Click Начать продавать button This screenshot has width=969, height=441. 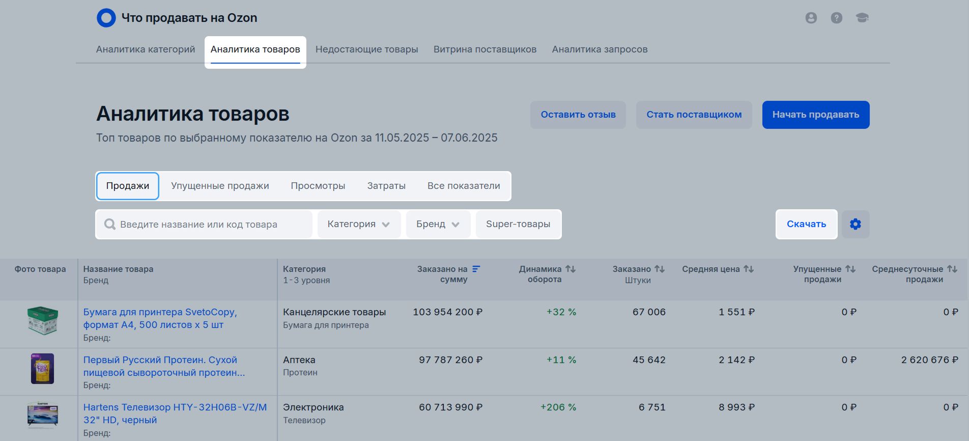point(816,115)
